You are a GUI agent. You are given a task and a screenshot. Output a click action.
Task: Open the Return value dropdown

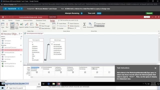point(80,28)
